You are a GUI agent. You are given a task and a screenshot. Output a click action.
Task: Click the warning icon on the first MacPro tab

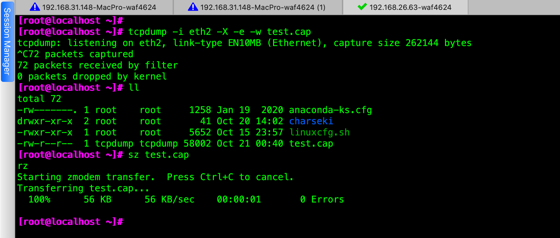tap(35, 7)
